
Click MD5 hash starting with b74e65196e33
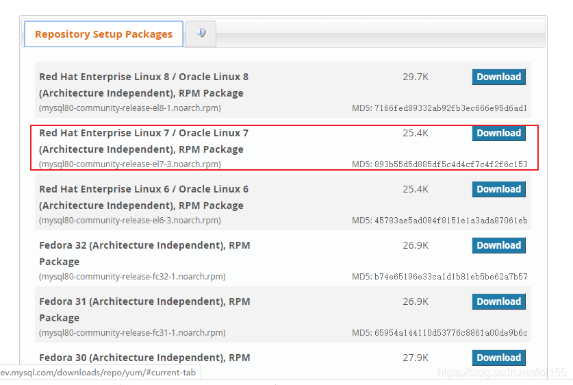coord(450,276)
